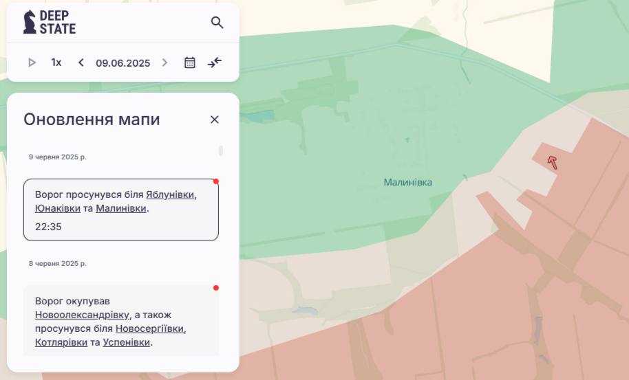Start timeline playback with play icon
This screenshot has width=629, height=380.
(32, 63)
